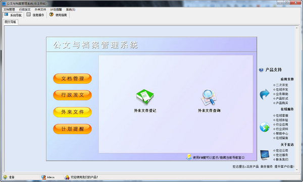Image resolution: width=303 pixels, height=182 pixels.
Task: Click the monitor icon beside 关于宏达
Action: [x=265, y=155]
